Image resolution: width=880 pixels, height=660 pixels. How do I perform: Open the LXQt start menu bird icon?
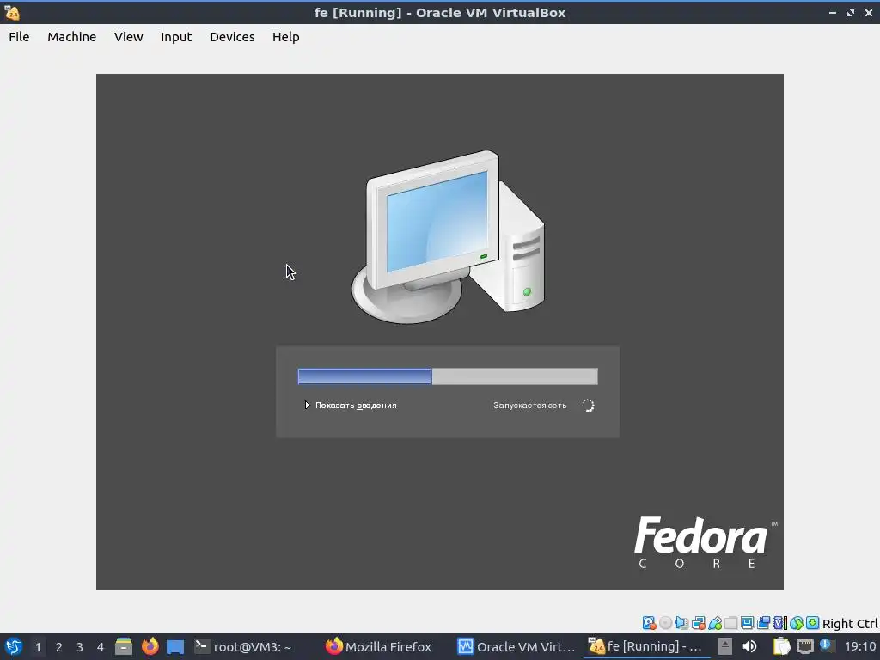pyautogui.click(x=13, y=647)
